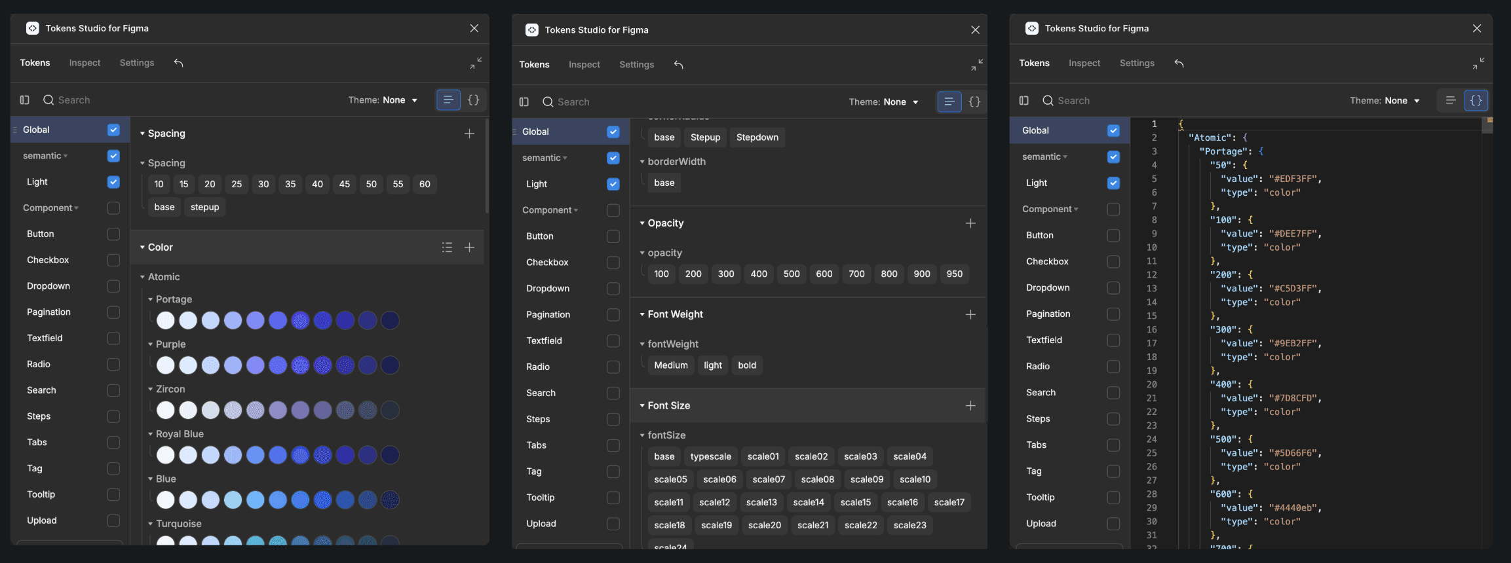Open JSON view in the color swatches panel

pyautogui.click(x=473, y=100)
